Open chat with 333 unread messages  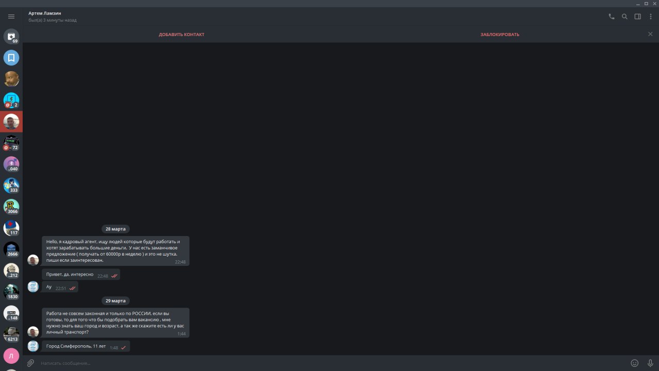click(11, 185)
